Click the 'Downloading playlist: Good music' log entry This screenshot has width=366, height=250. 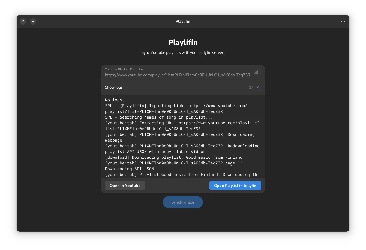173,157
